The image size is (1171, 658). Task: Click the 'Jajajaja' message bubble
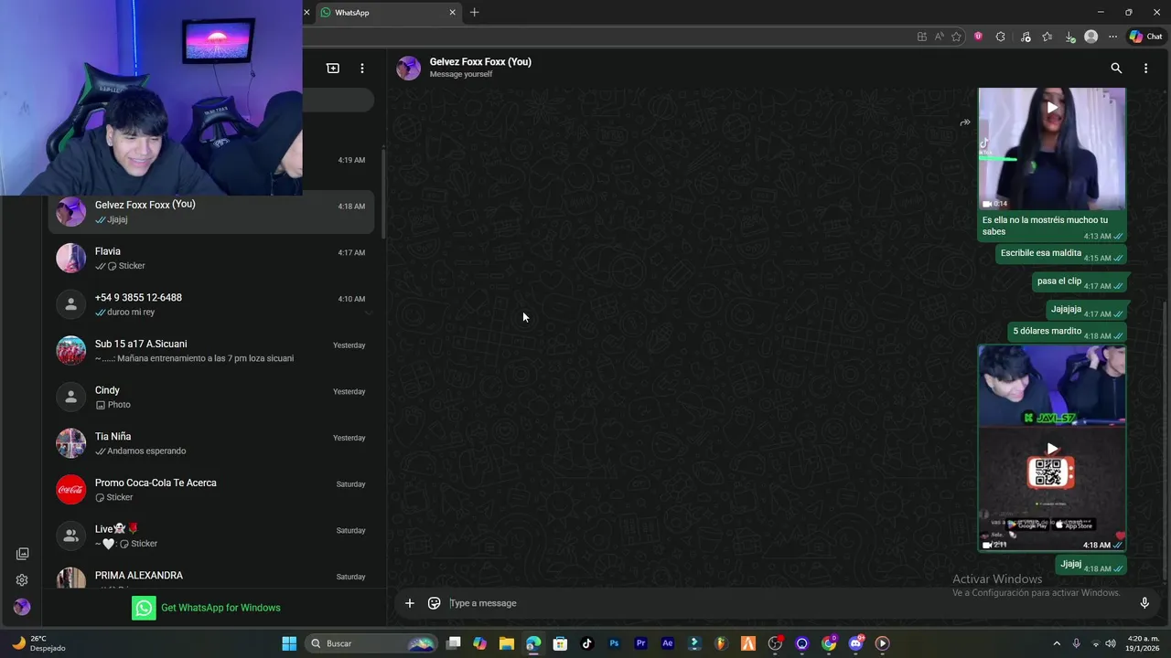[x=1086, y=310]
